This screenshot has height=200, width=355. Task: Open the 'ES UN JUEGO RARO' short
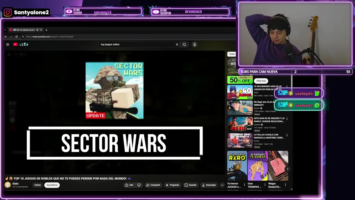[237, 166]
